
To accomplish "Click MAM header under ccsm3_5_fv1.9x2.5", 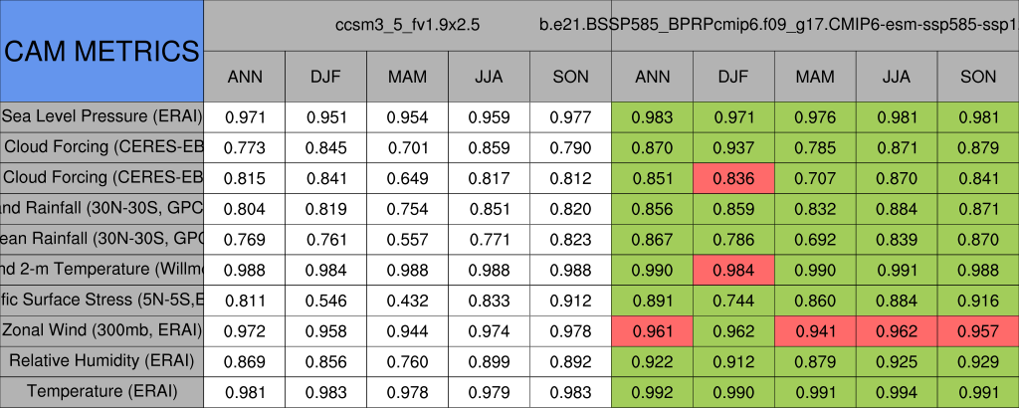I will [407, 77].
